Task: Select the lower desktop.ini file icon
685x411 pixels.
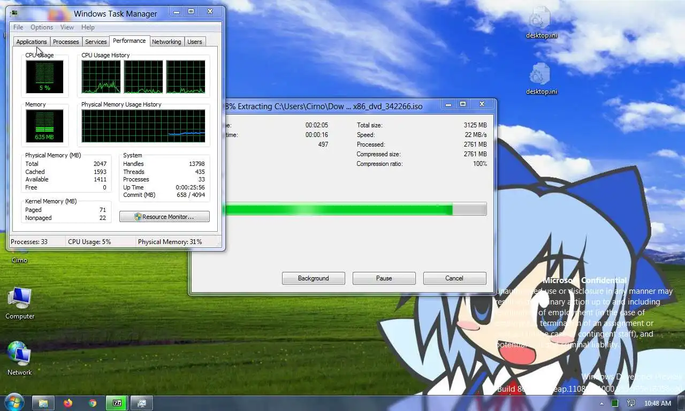Action: (541, 79)
